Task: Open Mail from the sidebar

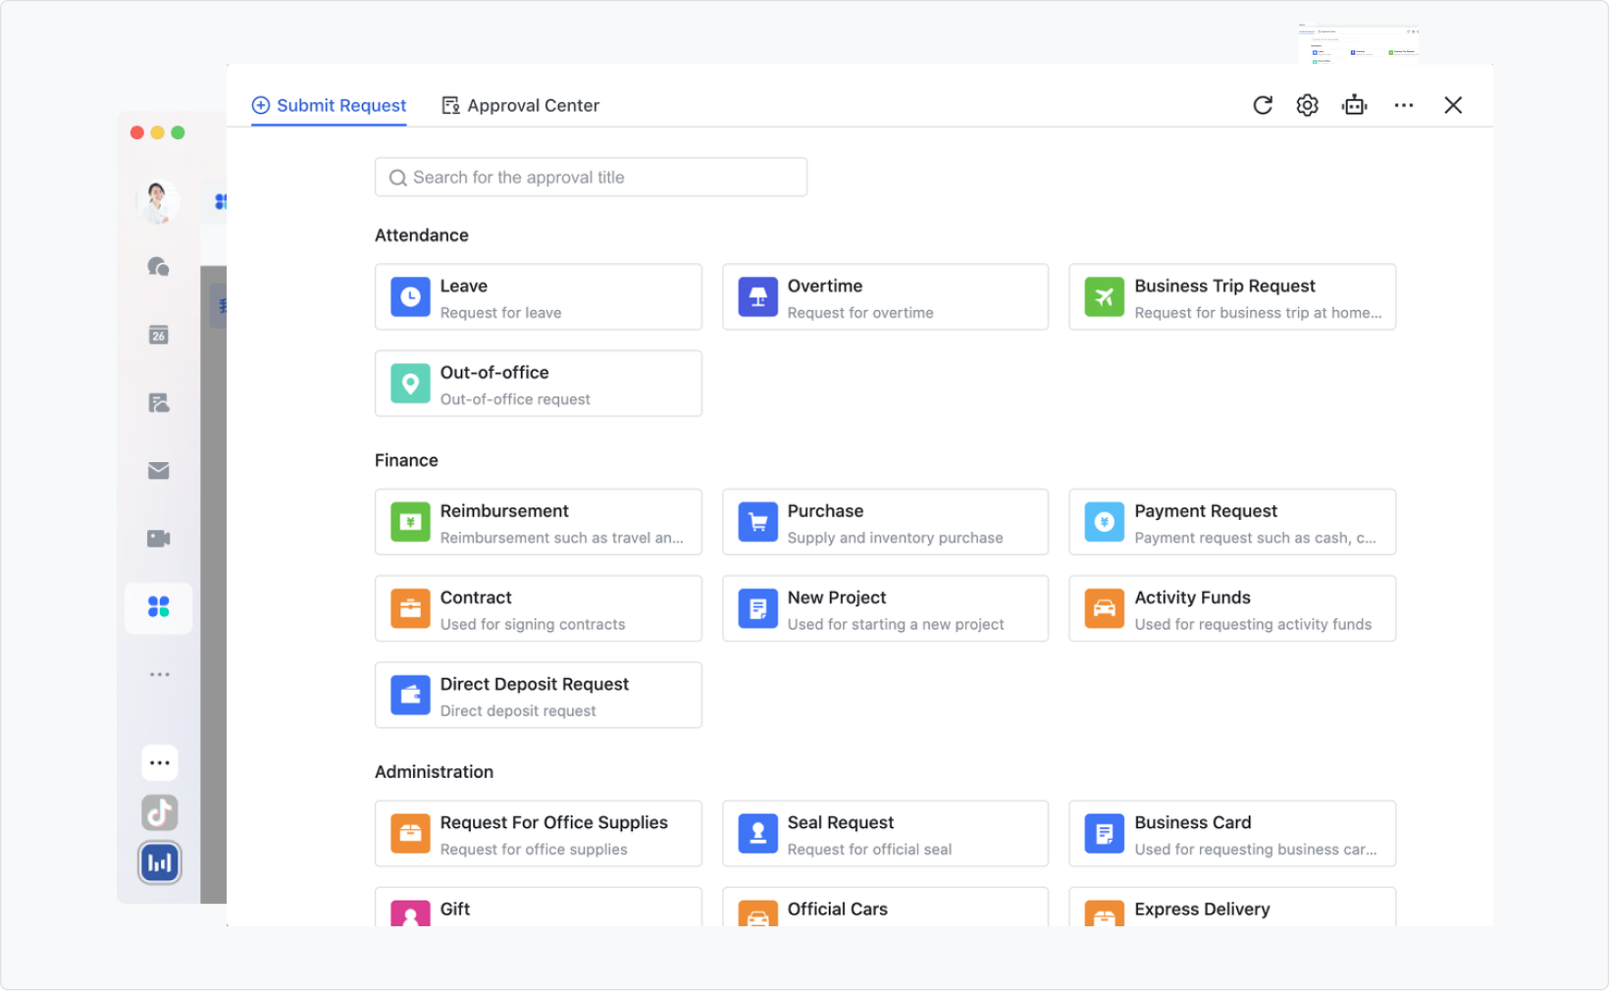Action: (x=158, y=470)
